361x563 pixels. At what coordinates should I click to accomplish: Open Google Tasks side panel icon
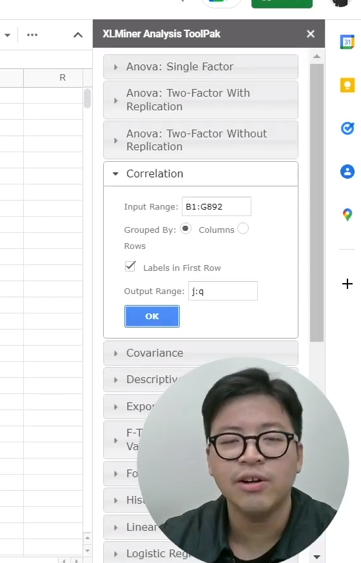point(347,128)
